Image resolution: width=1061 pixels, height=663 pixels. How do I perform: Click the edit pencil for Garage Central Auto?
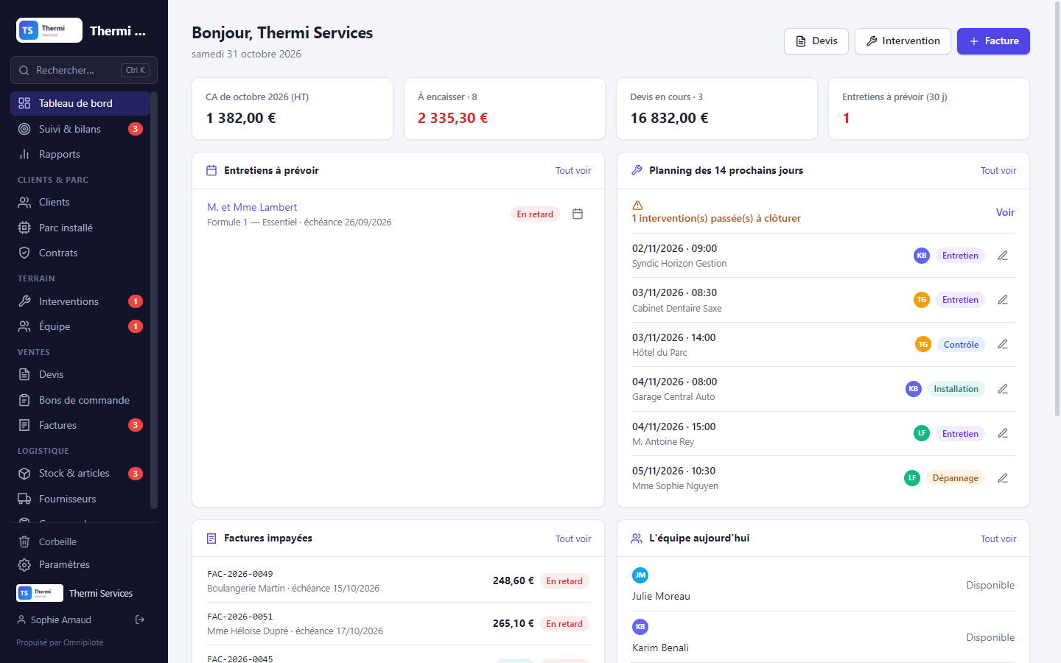pyautogui.click(x=1003, y=389)
